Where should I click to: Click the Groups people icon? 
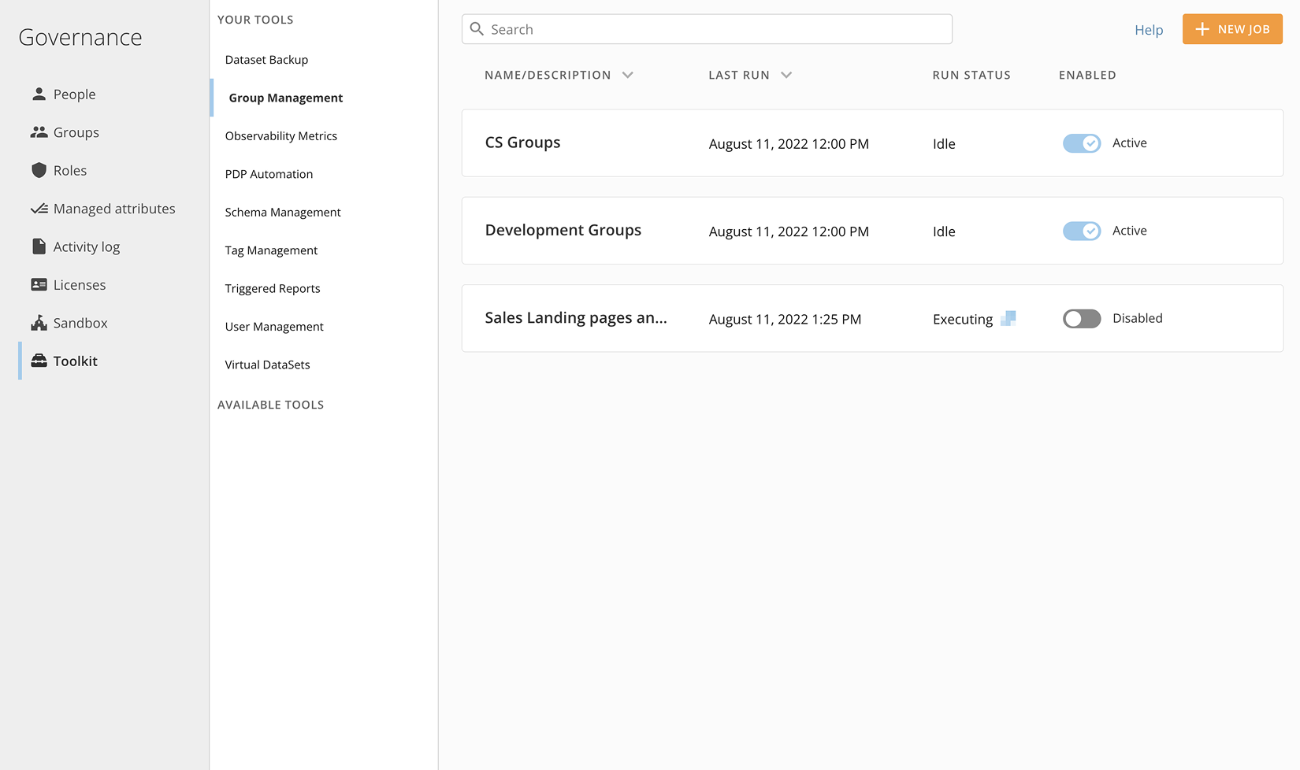[39, 132]
